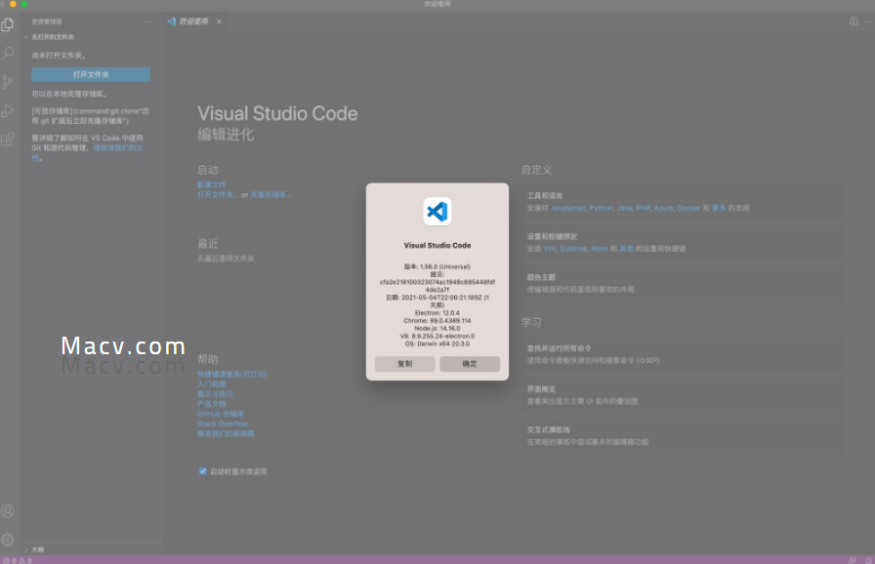Click the feedback icon in the status bar

click(x=853, y=560)
